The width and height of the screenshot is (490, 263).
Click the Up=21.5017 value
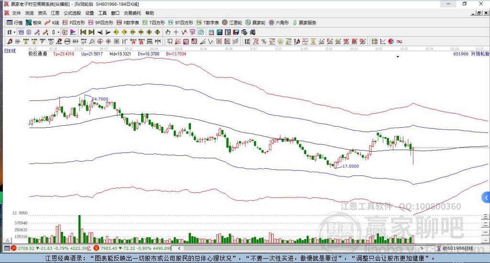pos(92,54)
